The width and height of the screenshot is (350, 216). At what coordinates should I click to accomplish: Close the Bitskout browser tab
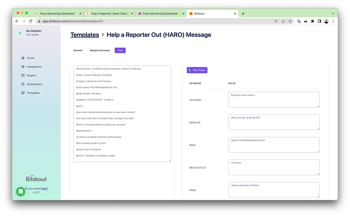pyautogui.click(x=235, y=13)
